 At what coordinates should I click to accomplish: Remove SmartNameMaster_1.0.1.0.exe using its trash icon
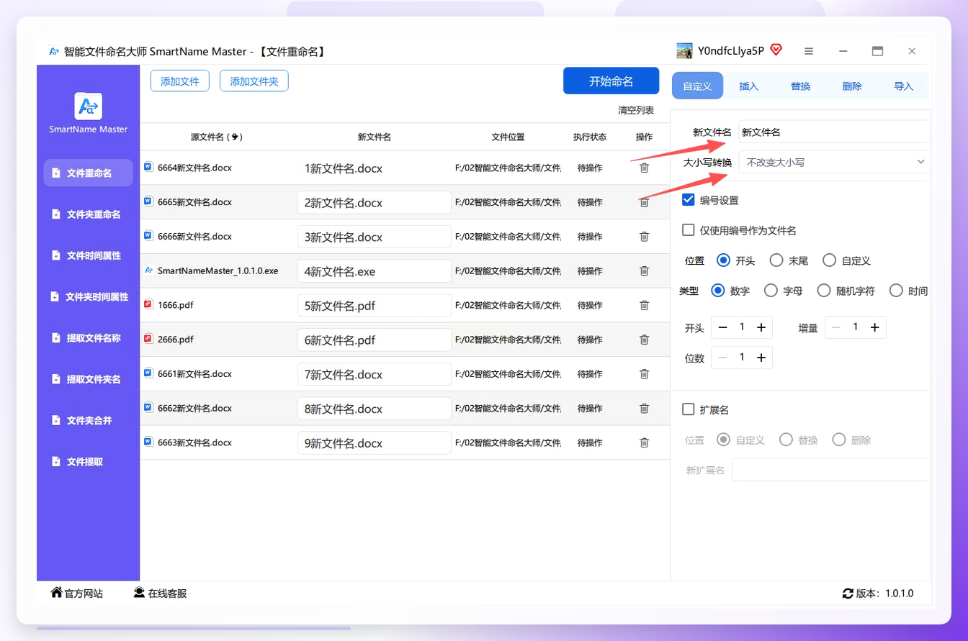coord(644,271)
